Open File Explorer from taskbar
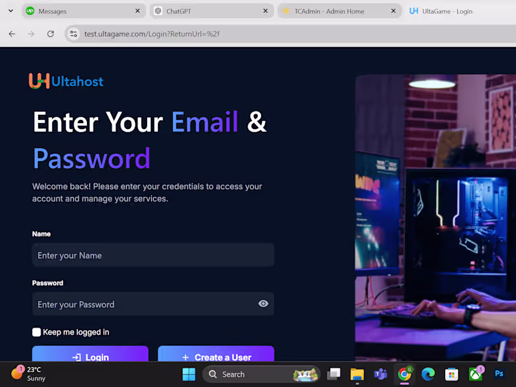The image size is (516, 387). [x=357, y=374]
